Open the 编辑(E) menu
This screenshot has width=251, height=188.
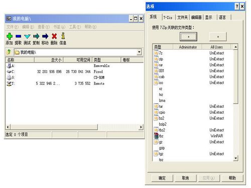(x=28, y=27)
